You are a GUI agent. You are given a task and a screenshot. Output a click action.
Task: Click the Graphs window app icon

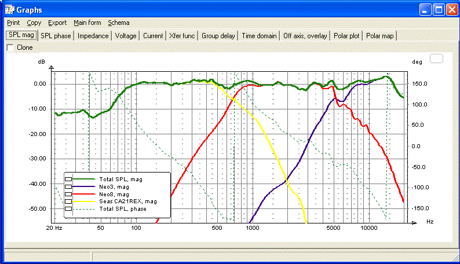click(9, 10)
